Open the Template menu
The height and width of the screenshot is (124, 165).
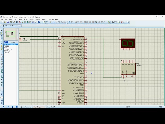coord(44,19)
